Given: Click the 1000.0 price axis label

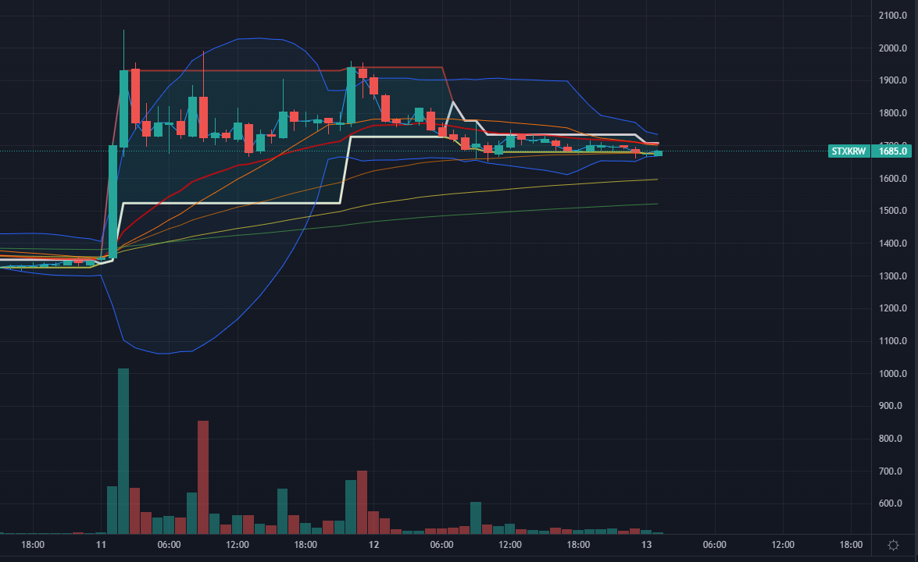Looking at the screenshot, I should tap(892, 374).
